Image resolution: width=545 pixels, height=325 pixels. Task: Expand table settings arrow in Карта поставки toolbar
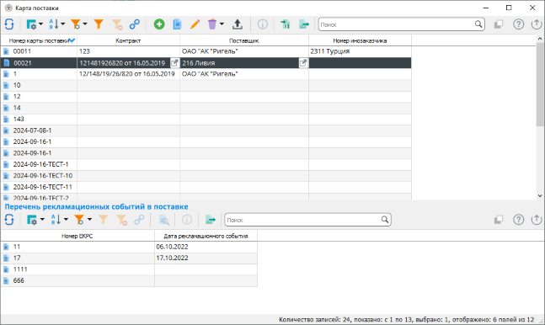coord(40,24)
